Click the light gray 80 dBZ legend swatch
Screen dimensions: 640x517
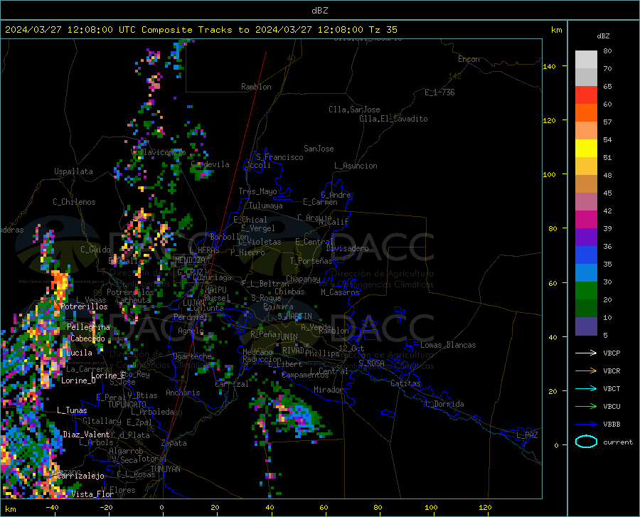(586, 59)
